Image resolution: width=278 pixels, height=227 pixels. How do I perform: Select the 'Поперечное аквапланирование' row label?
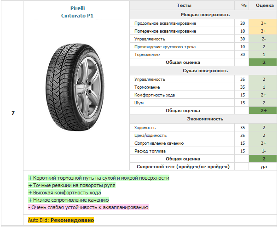(165, 31)
